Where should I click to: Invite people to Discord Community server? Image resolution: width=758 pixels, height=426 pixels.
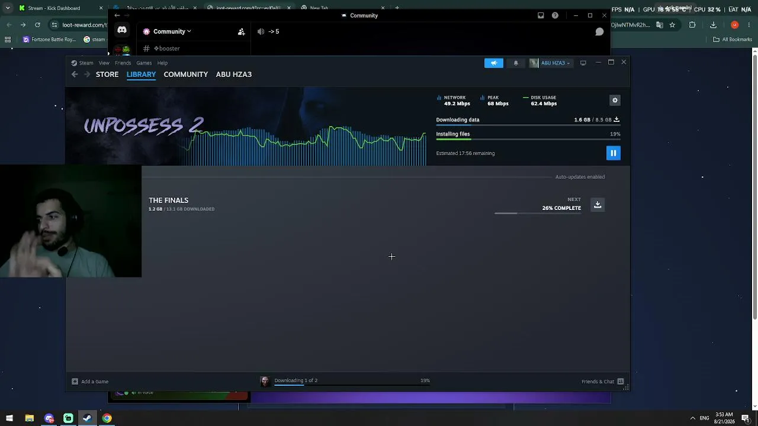pos(241,31)
